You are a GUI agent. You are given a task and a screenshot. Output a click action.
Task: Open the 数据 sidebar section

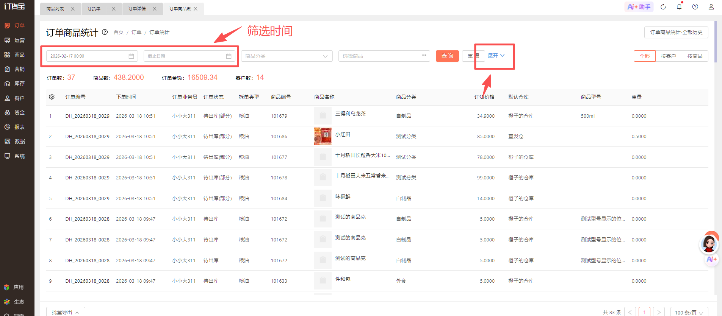click(14, 141)
